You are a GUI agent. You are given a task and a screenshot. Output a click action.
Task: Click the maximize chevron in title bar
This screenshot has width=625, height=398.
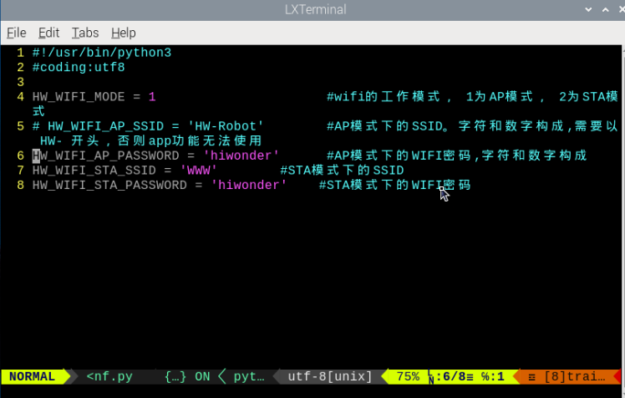click(606, 9)
